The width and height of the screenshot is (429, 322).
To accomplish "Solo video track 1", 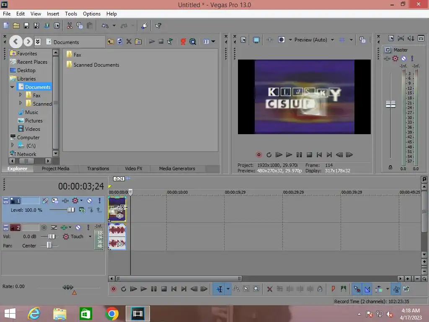I will tap(99, 201).
